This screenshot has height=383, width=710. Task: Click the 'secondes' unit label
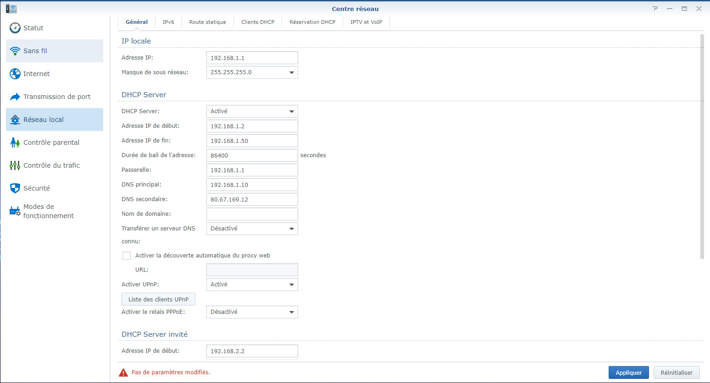pos(313,155)
